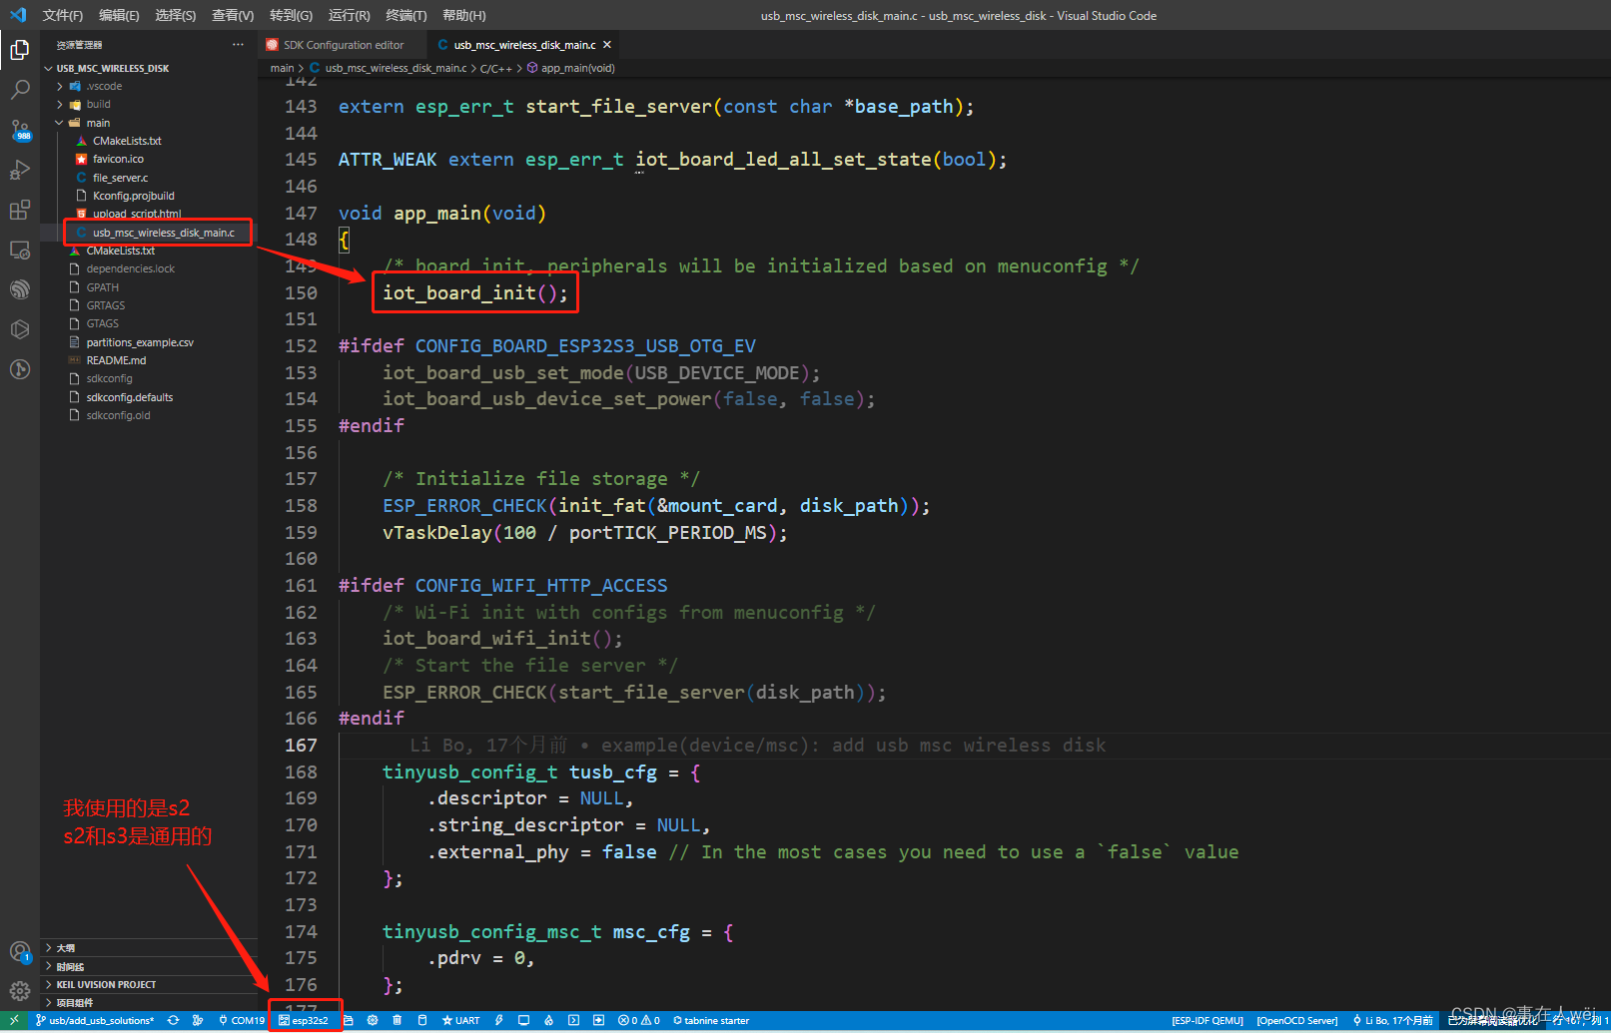Collapse the USB_MSC_WIRELESS_DISK root folder

coord(149,68)
